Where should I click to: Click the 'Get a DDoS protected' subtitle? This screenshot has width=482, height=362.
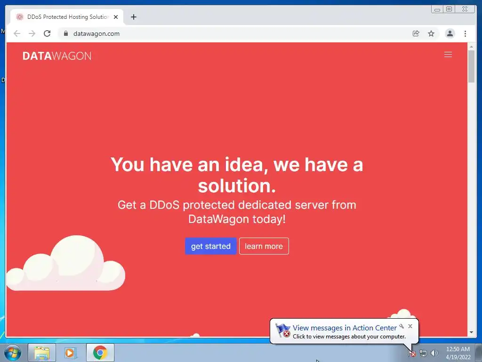click(x=237, y=212)
